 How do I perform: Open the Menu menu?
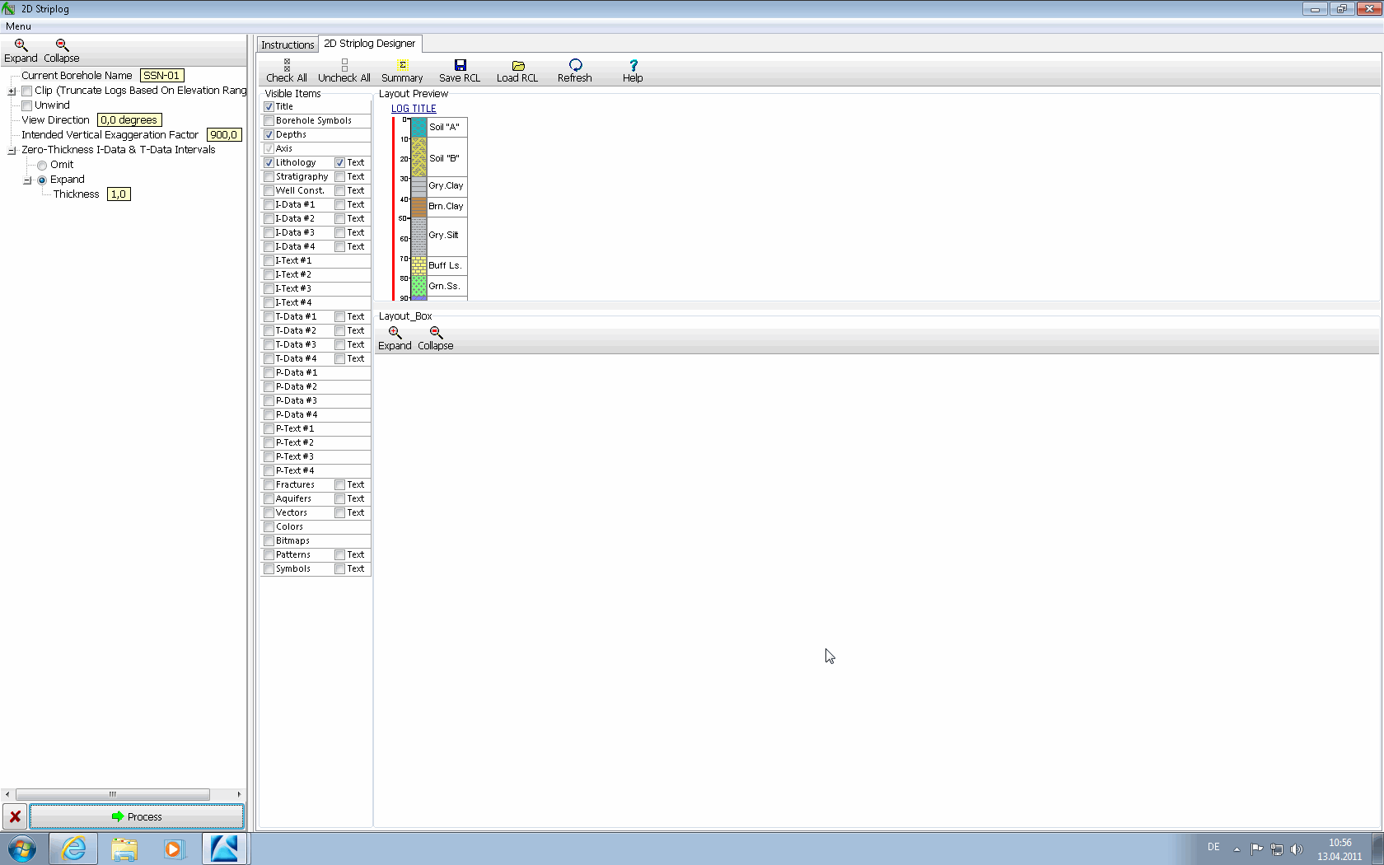pyautogui.click(x=18, y=26)
